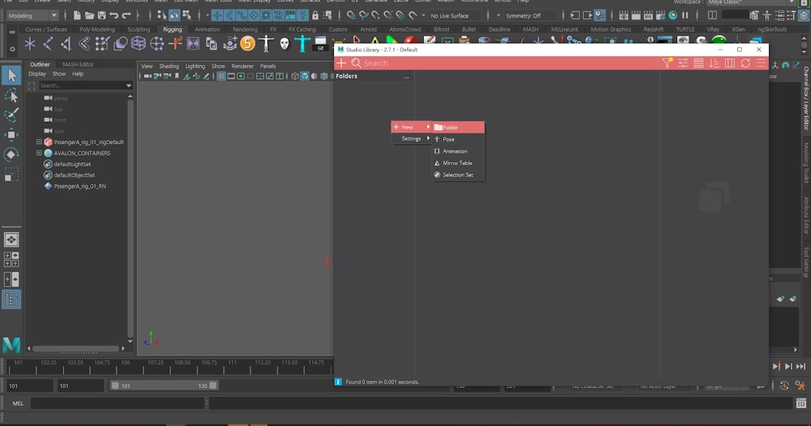Image resolution: width=811 pixels, height=426 pixels.
Task: Switch Studio Library to columns view
Action: (729, 63)
